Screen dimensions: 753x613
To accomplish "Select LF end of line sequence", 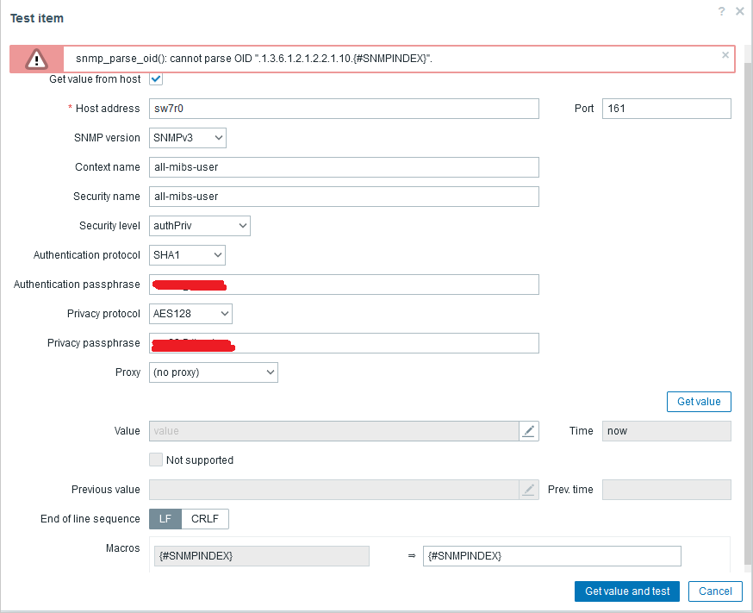I will click(165, 519).
